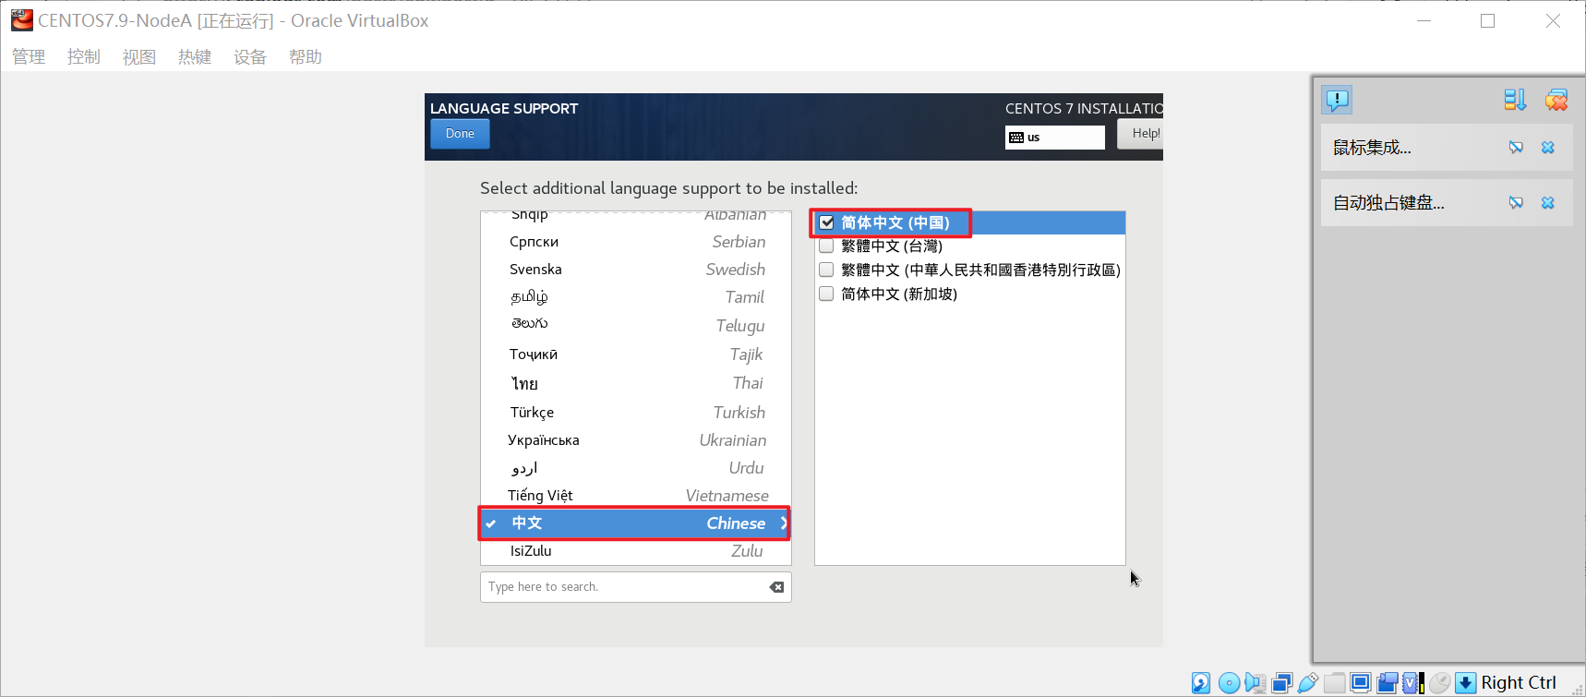The width and height of the screenshot is (1586, 697).
Task: Select the Thai language row
Action: [x=636, y=383]
